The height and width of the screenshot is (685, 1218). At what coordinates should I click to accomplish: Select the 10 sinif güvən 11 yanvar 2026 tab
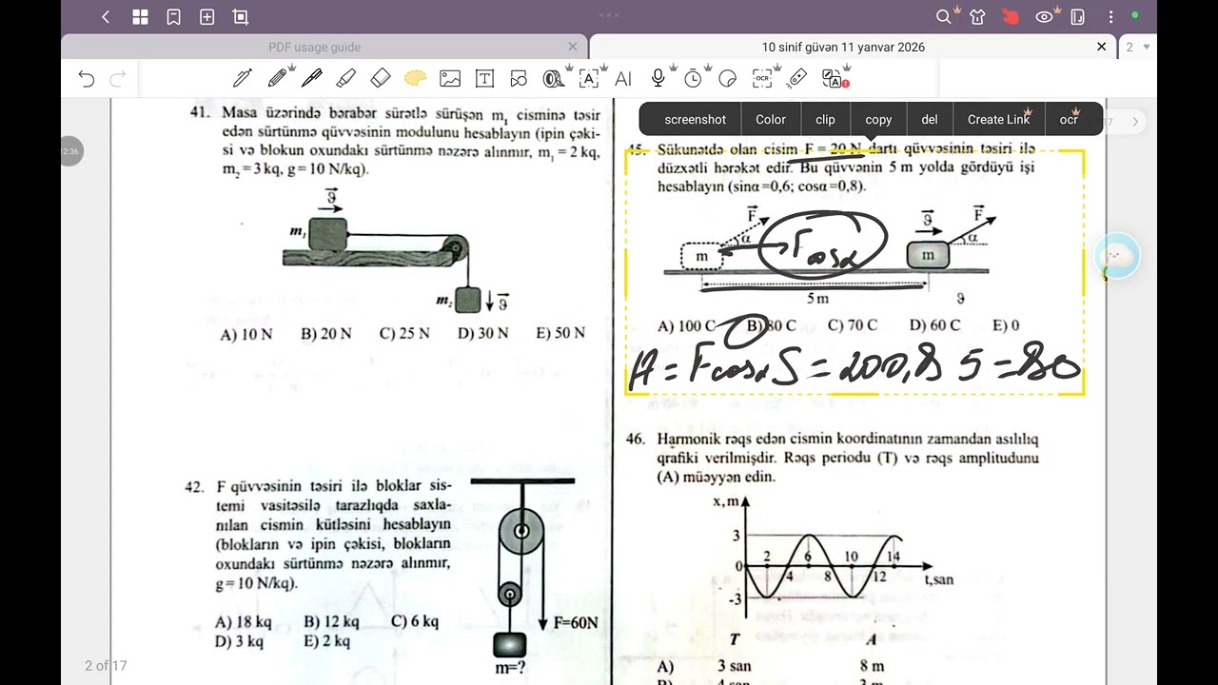(x=843, y=47)
